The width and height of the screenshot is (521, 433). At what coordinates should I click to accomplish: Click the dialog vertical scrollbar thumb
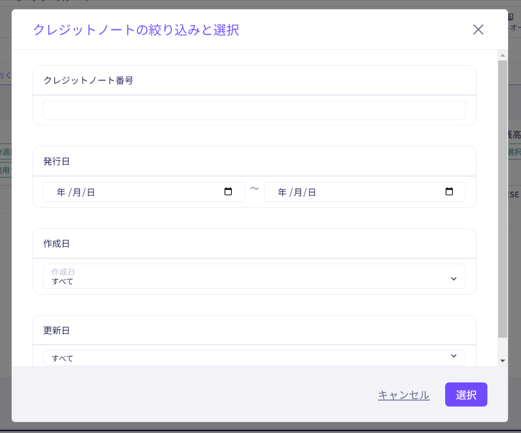pos(502,199)
